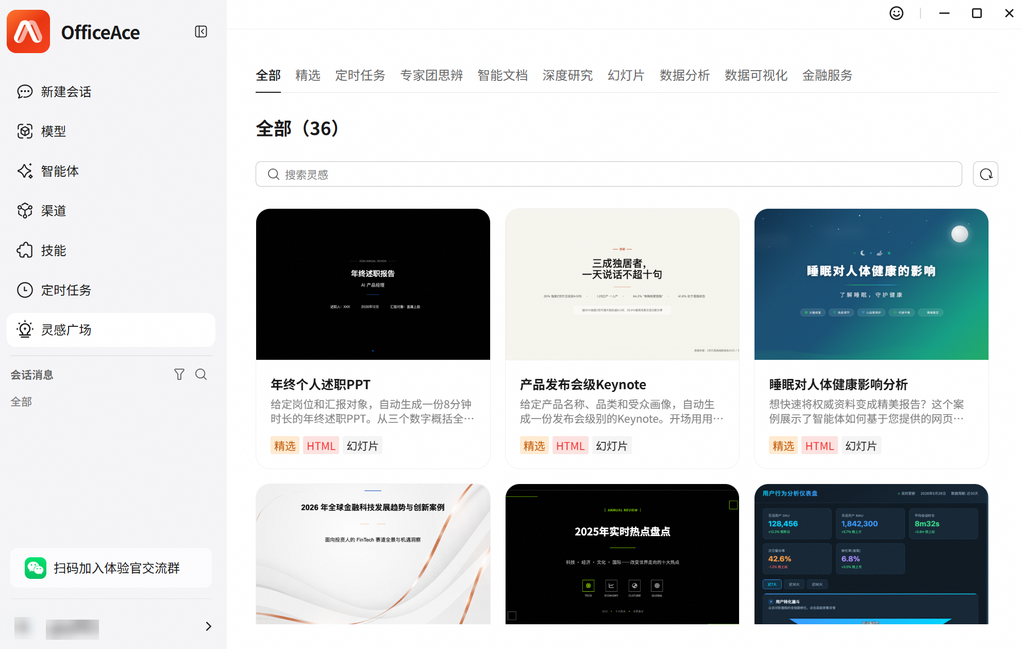
Task: Click the 睡眠对人体健康影响分析 title
Action: tap(838, 385)
